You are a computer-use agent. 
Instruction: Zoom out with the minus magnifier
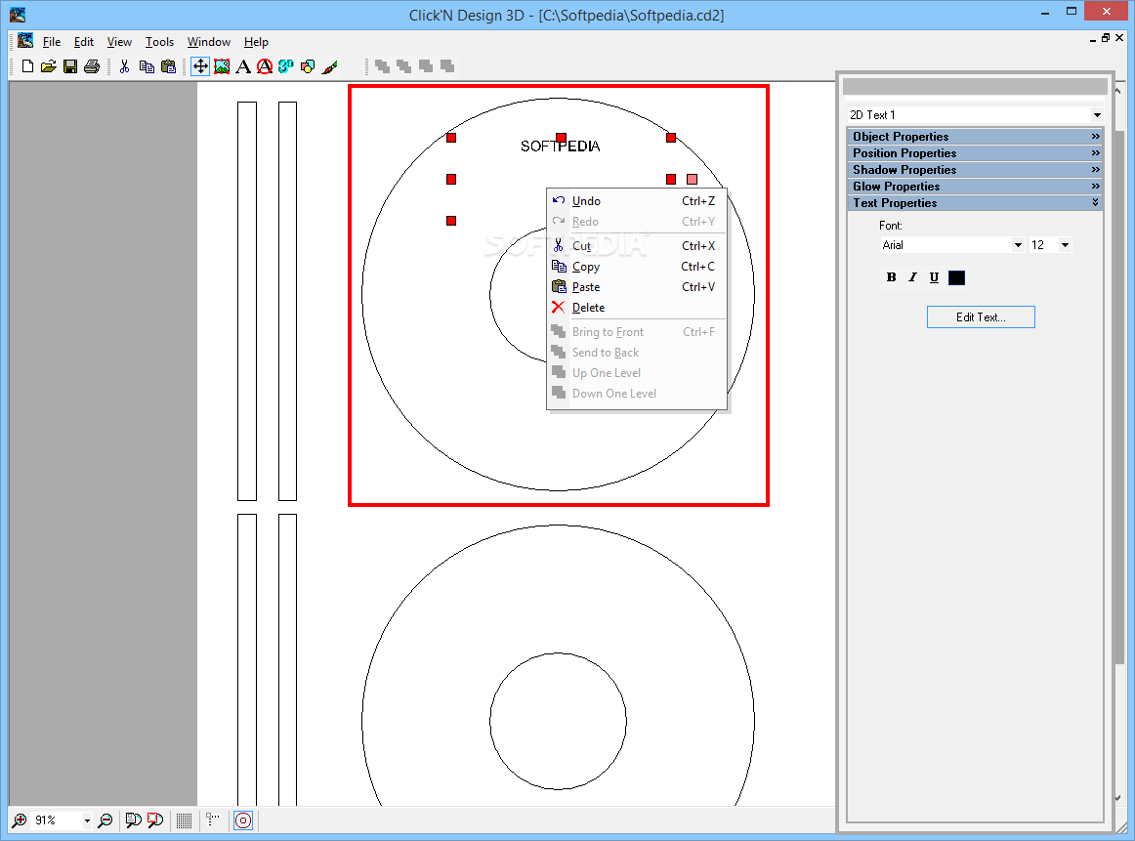[x=105, y=820]
